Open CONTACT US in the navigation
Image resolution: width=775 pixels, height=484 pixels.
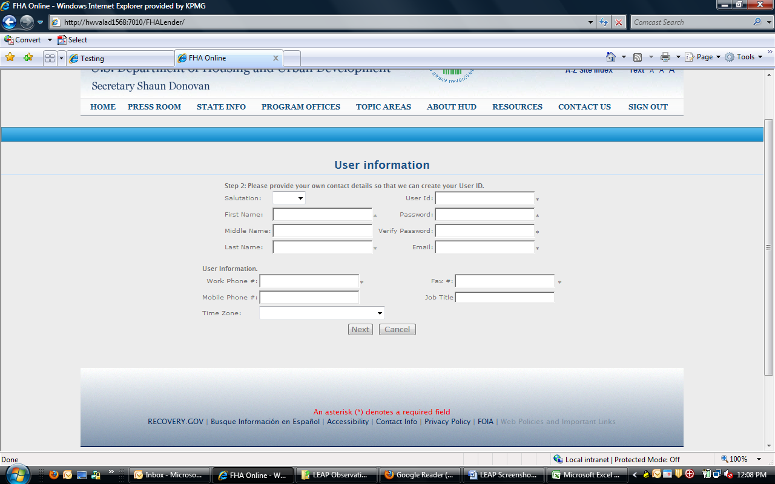coord(584,107)
